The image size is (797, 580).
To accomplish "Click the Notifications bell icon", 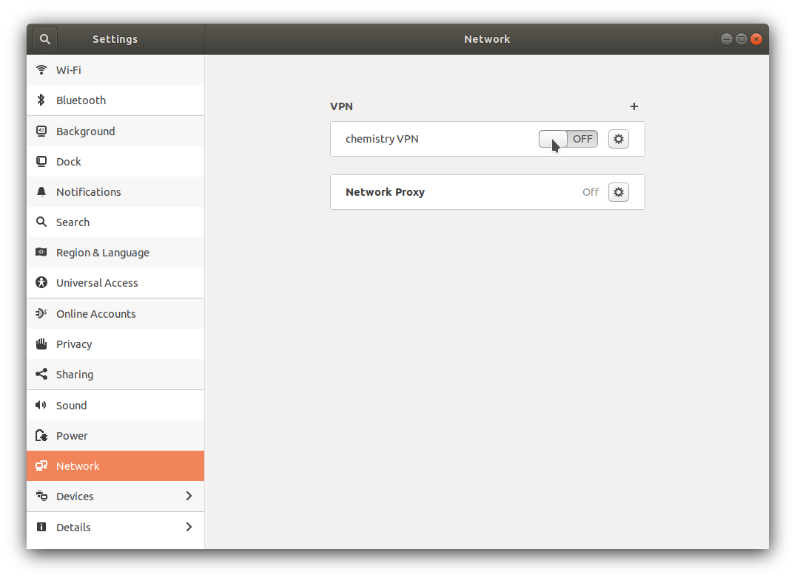I will point(41,192).
